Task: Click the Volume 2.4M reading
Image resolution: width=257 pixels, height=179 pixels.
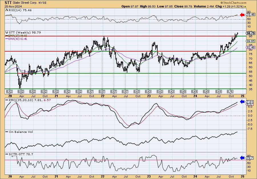Action: pyautogui.click(x=204, y=6)
